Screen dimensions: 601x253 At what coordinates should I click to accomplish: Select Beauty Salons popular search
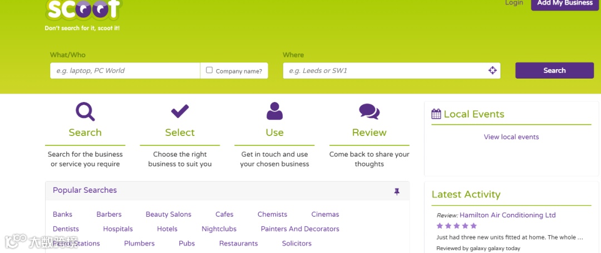tap(168, 214)
